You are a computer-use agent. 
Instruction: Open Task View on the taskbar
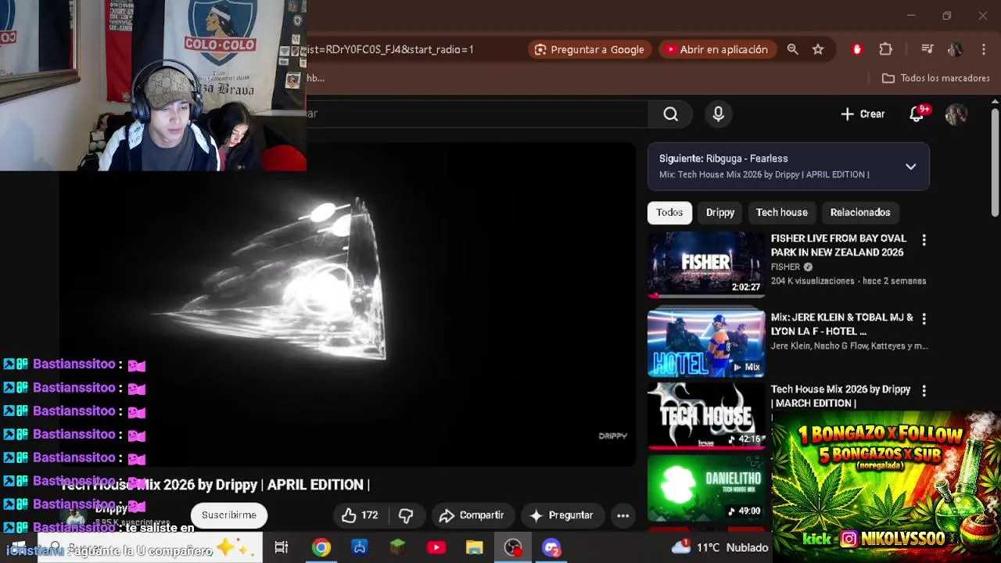coord(282,548)
